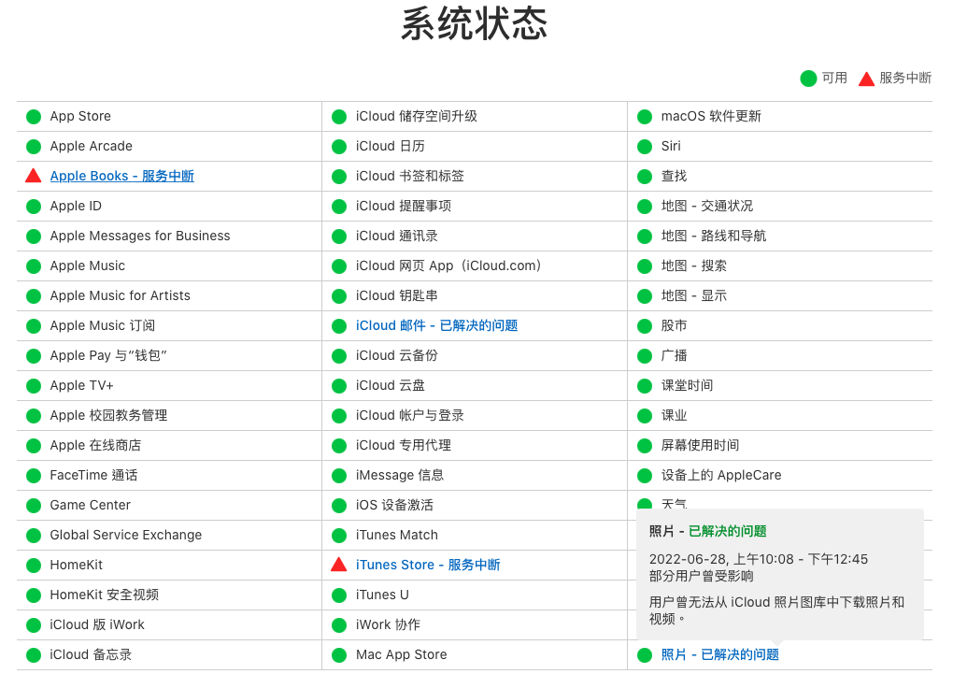The width and height of the screenshot is (953, 674).
Task: Click the iCloud 帐户与登录 text
Action: 409,415
